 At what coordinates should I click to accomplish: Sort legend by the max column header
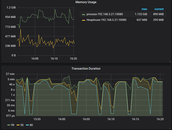point(144,9)
